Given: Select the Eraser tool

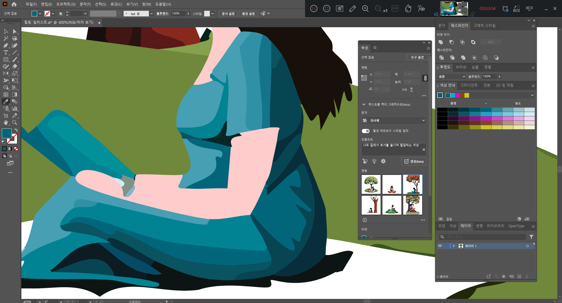Looking at the screenshot, I should click(15, 66).
